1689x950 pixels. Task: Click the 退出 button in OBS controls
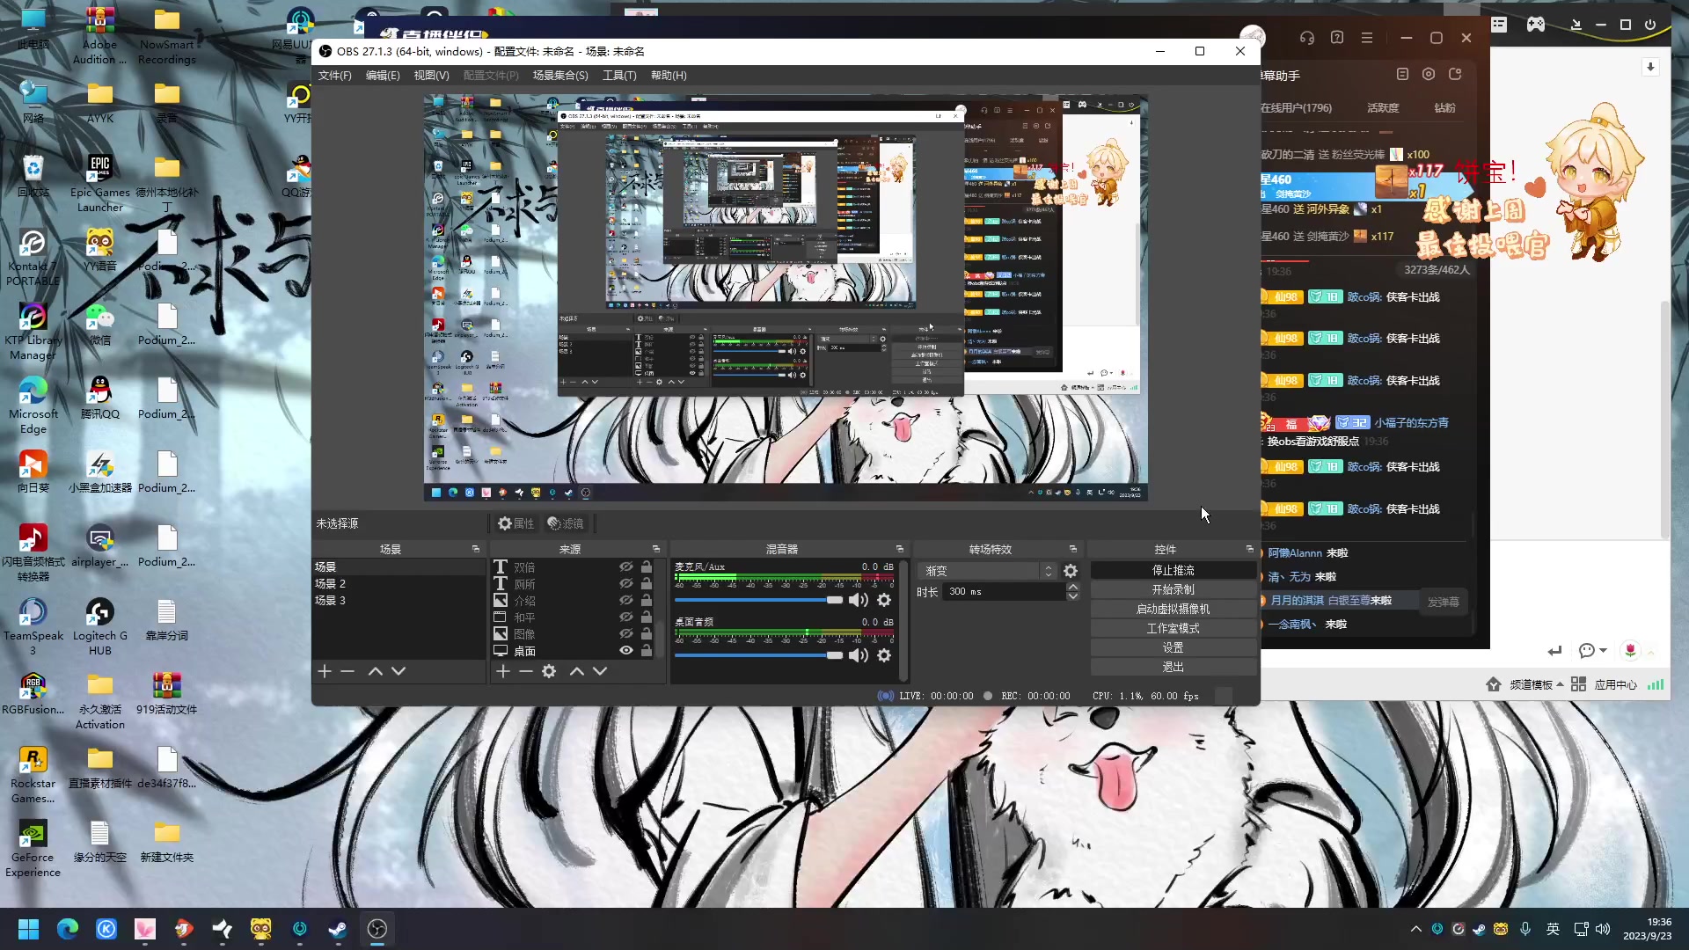[x=1174, y=668]
